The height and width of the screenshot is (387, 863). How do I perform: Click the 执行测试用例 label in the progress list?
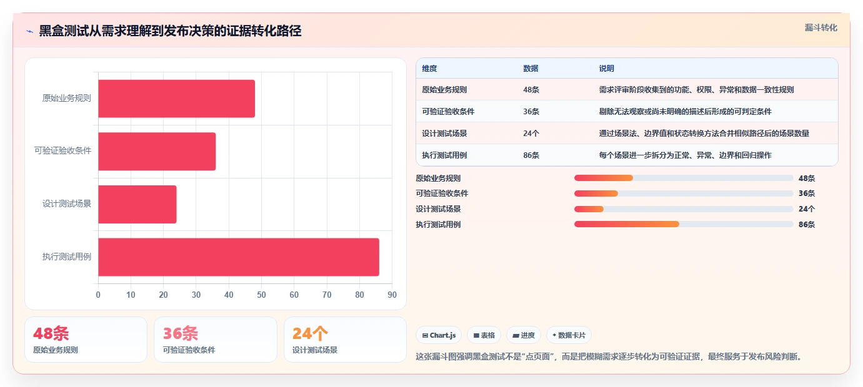tap(438, 225)
